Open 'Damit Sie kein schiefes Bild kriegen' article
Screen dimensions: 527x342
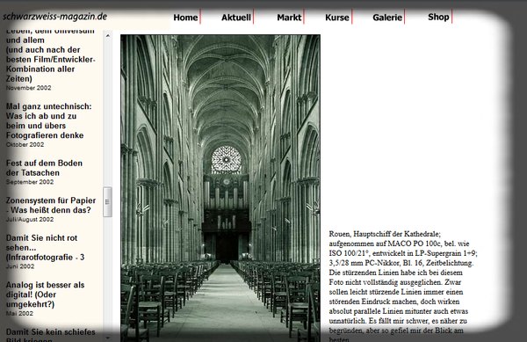click(50, 335)
